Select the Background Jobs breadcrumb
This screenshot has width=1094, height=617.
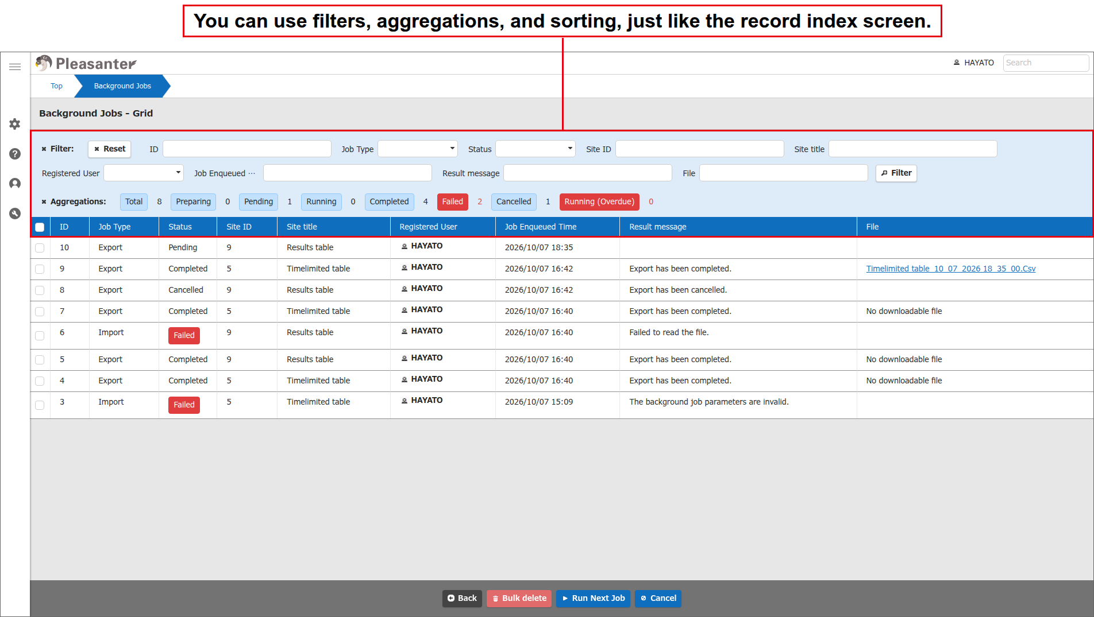(x=122, y=86)
